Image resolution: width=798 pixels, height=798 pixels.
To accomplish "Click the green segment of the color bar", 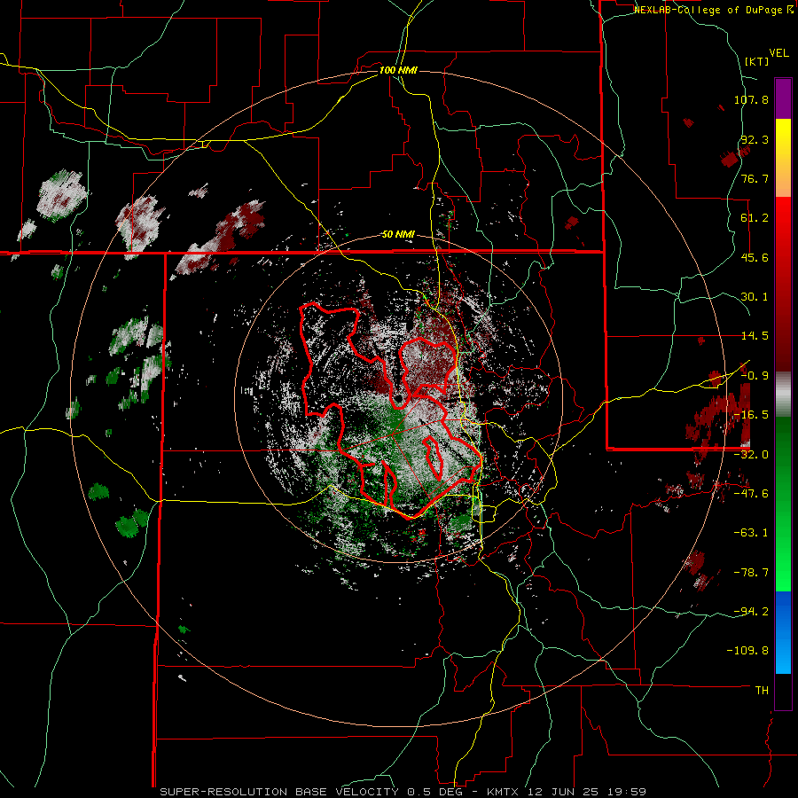I will (x=783, y=504).
